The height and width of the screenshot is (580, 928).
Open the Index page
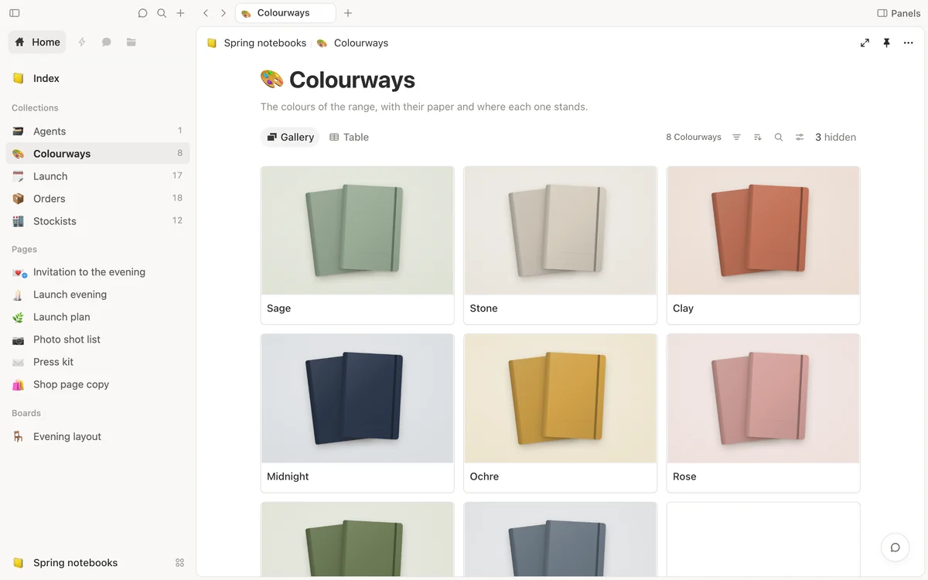point(97,78)
